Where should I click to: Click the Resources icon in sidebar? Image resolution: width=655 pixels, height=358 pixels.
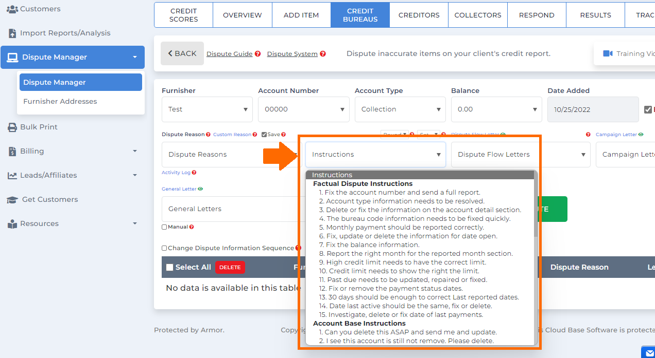point(12,224)
